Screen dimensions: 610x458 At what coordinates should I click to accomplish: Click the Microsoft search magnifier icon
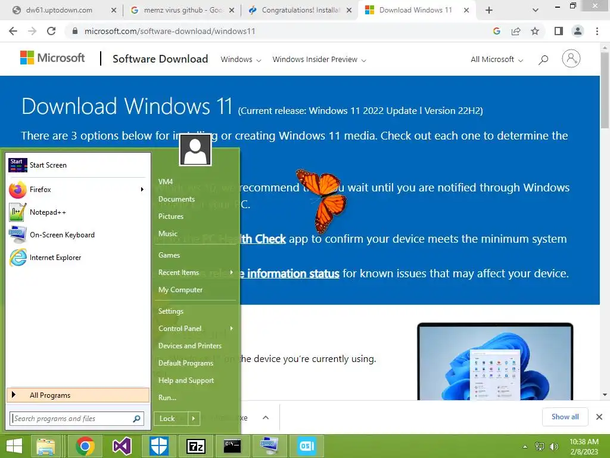click(543, 60)
